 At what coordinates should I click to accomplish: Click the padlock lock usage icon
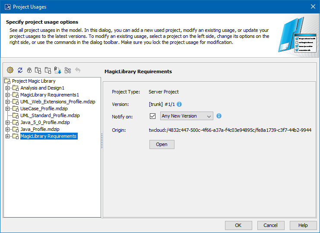click(x=29, y=70)
